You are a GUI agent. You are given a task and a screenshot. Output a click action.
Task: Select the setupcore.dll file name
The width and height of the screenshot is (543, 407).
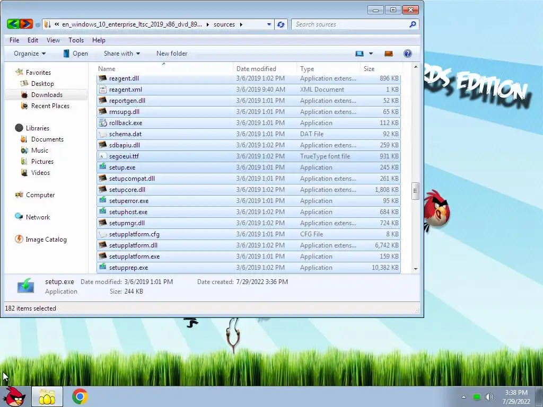point(127,189)
